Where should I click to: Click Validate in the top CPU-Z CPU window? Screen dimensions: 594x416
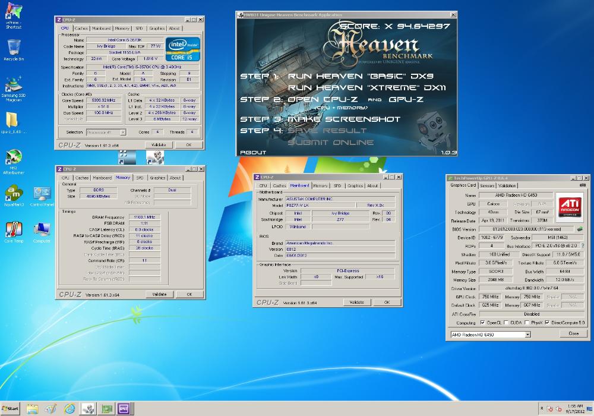[x=159, y=145]
